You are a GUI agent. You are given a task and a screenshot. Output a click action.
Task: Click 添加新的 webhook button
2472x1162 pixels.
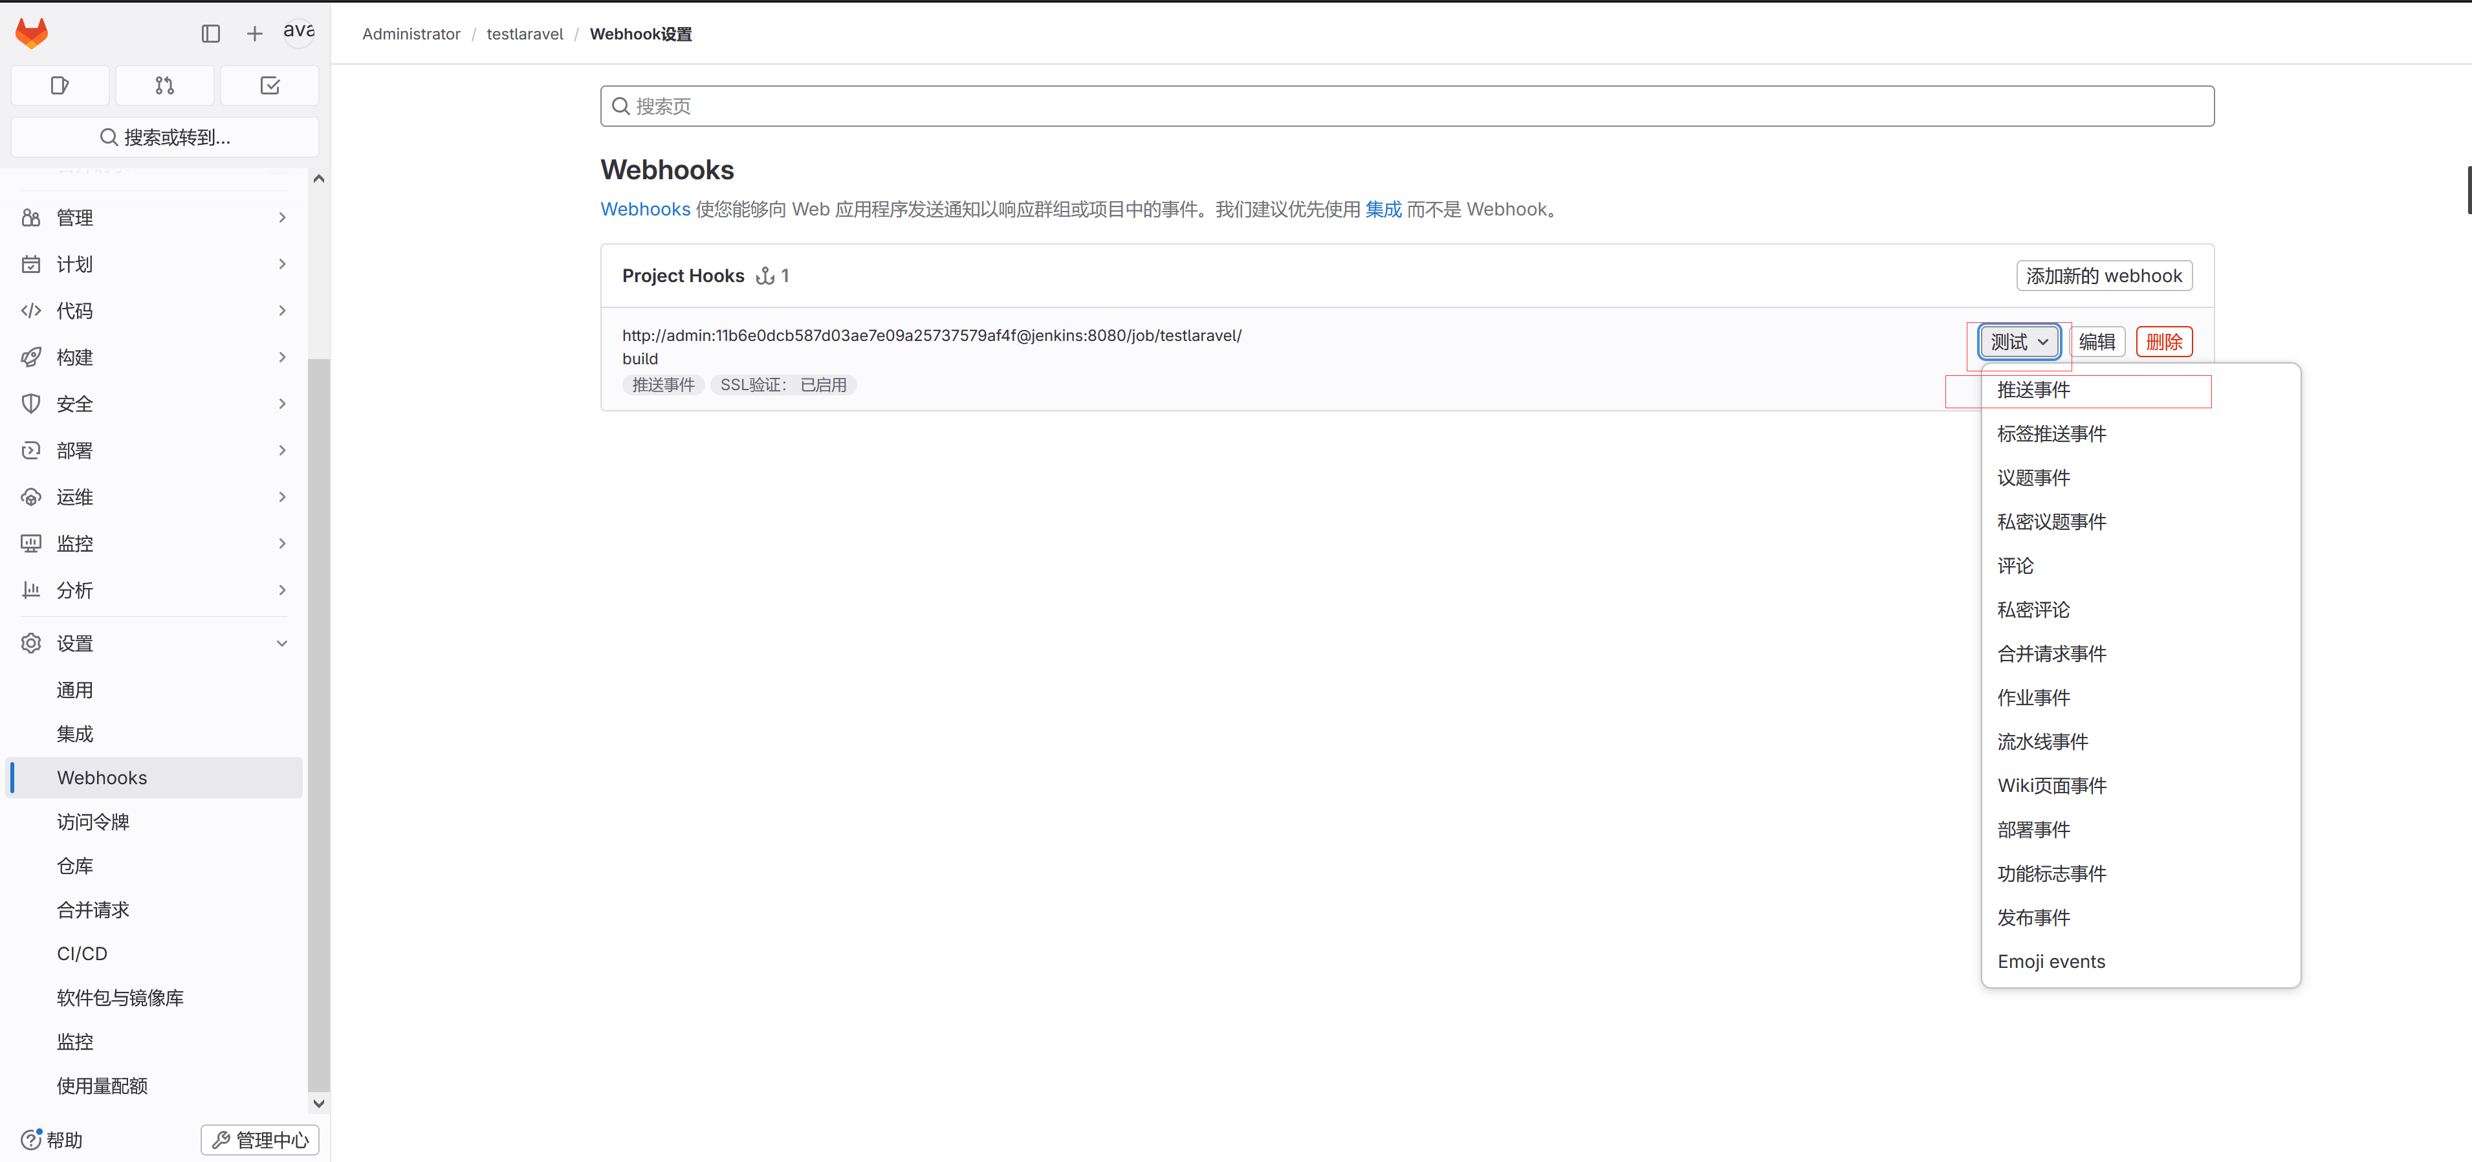pyautogui.click(x=2103, y=276)
